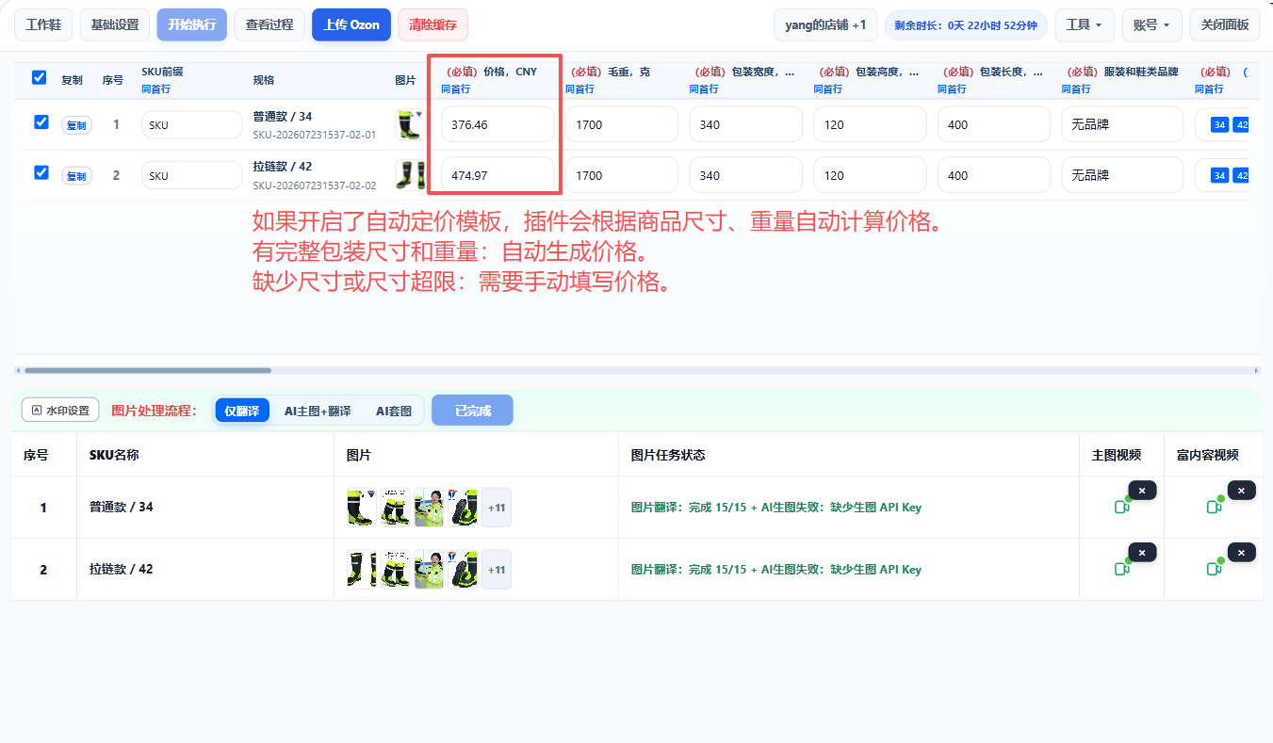Click the 开始执行 start button

pyautogui.click(x=192, y=24)
